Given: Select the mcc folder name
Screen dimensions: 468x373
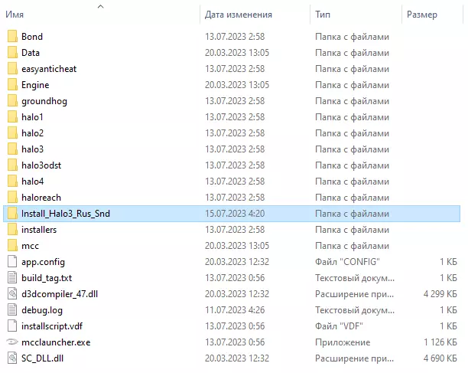Looking at the screenshot, I should (30, 246).
